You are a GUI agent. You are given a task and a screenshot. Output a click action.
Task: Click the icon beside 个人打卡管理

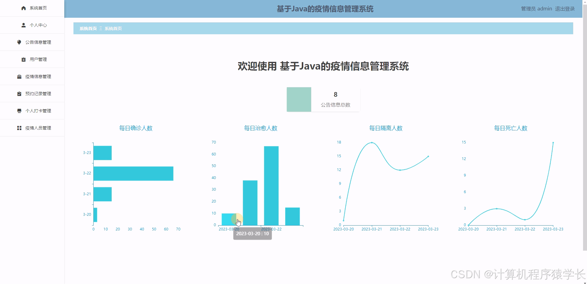click(19, 111)
